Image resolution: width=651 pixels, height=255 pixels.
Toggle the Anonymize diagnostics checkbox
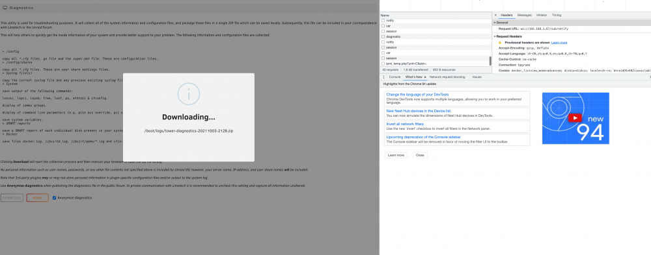pos(55,198)
